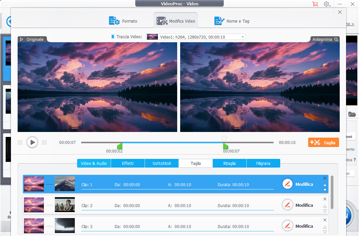
Task: Switch to the Formato tab
Action: [x=123, y=21]
